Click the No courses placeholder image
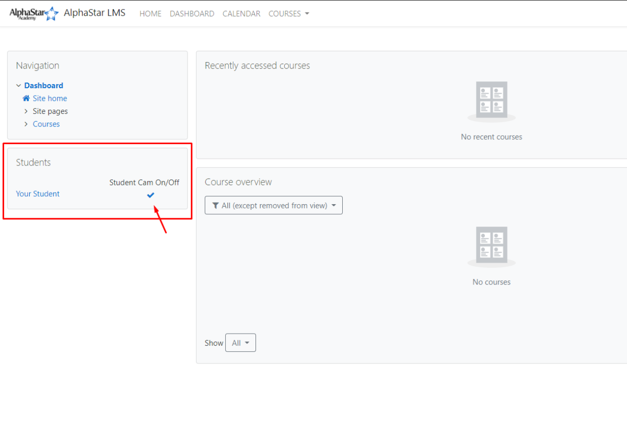The image size is (627, 436). pyautogui.click(x=492, y=247)
